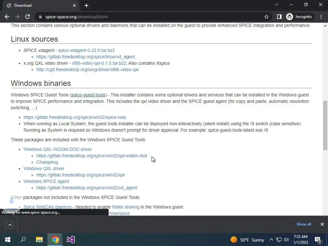Viewport: 328px width, 246px height.
Task: Switch to Chrome in the taskbar
Action: coord(55,240)
